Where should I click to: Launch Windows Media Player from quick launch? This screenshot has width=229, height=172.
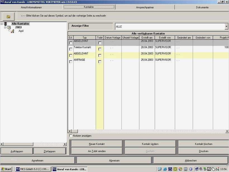click(x=180, y=169)
